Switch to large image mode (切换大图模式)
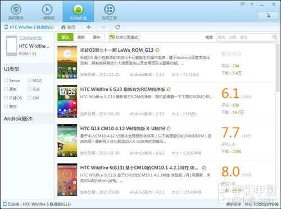This screenshot has width=281, height=209. pyautogui.click(x=124, y=37)
